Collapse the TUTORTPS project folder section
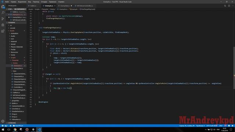Image resolution: width=235 pixels, height=132 pixels. [x=16, y=23]
